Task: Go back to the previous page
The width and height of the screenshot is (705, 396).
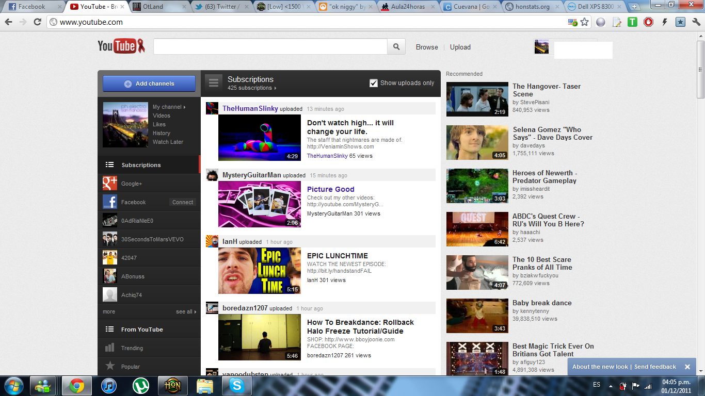Action: [8, 22]
